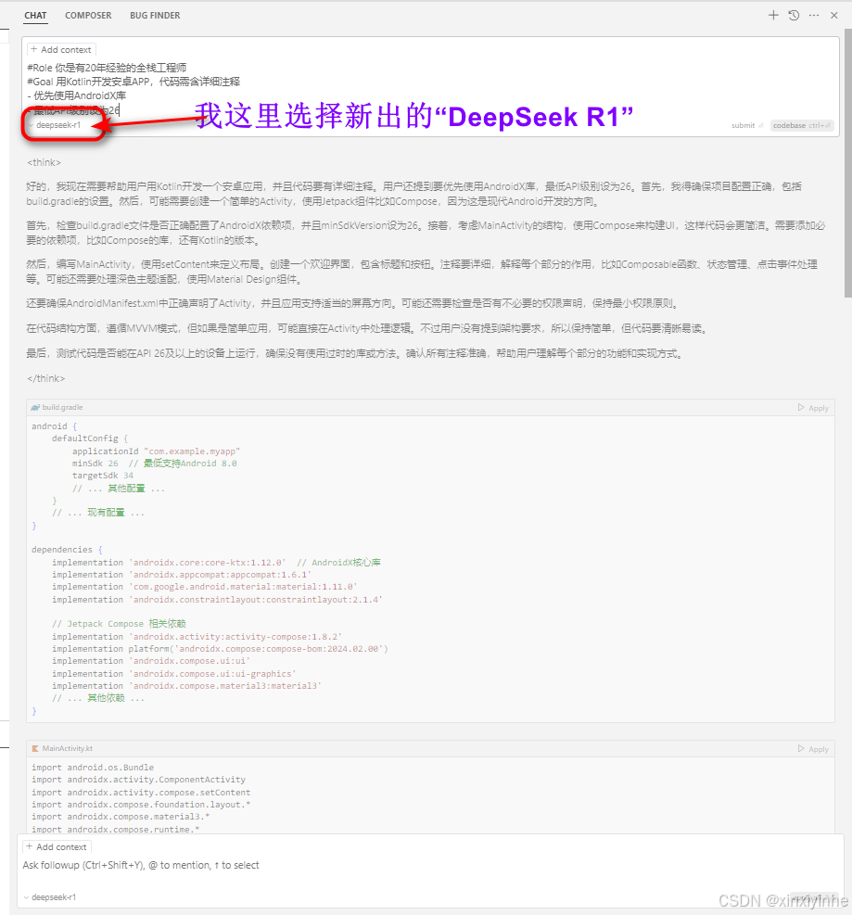Open the BUG FINDER tab
Screen dimensions: 852x915
[154, 15]
